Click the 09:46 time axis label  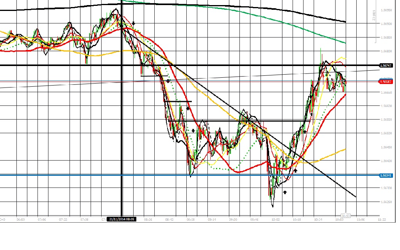point(254,220)
